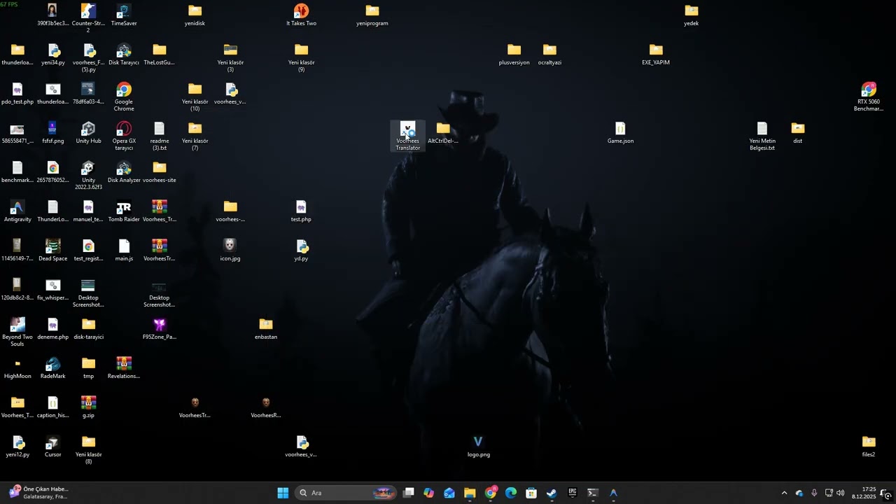Select the Antigravity desktop shortcut
The height and width of the screenshot is (504, 896).
(x=17, y=211)
